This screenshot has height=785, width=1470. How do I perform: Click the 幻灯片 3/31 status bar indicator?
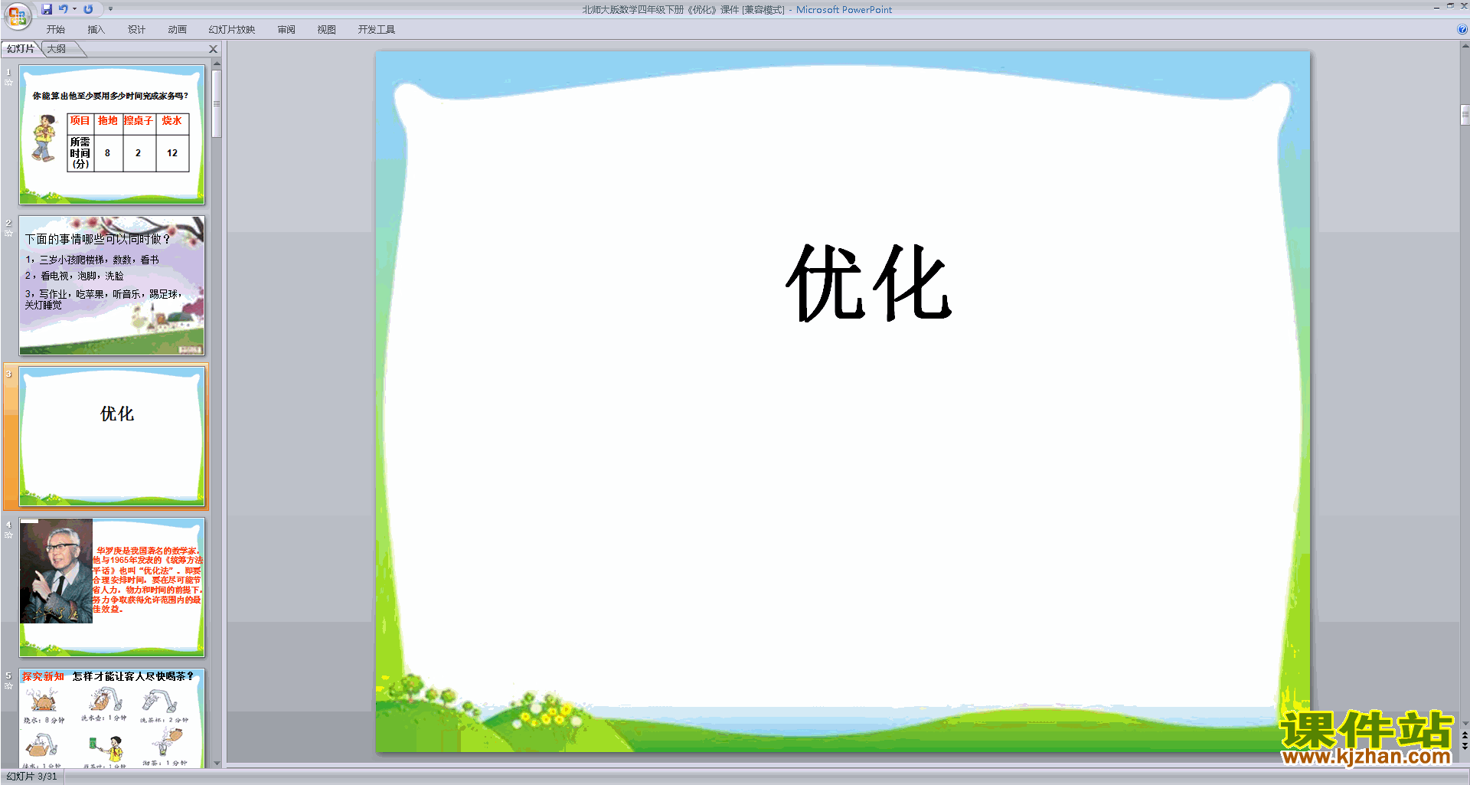32,777
